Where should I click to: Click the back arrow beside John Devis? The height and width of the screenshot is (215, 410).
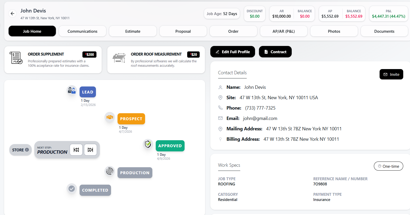(x=12, y=14)
